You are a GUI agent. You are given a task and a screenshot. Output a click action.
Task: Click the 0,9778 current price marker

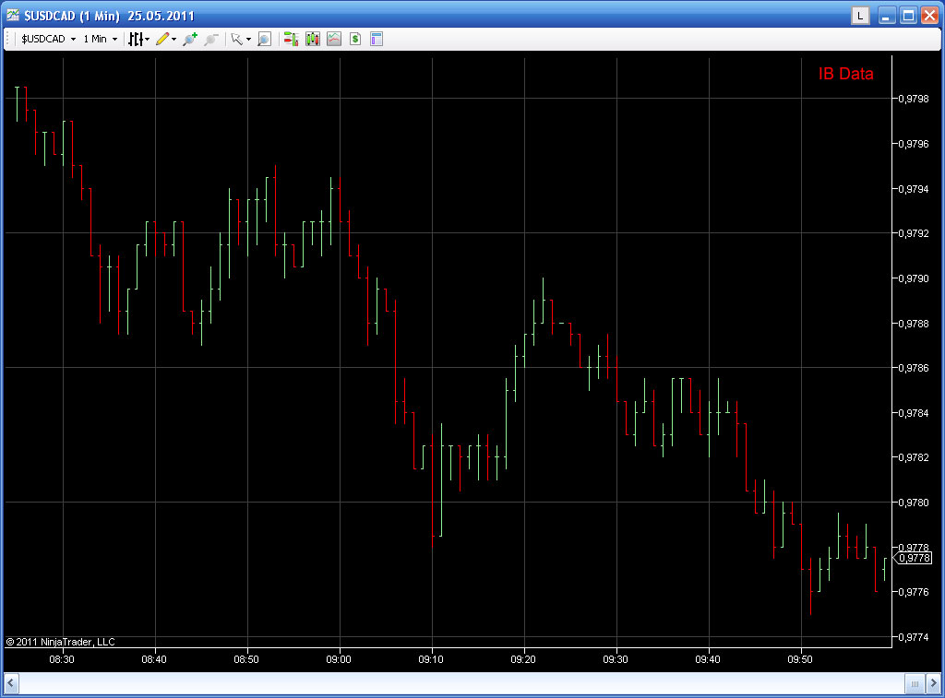point(913,558)
